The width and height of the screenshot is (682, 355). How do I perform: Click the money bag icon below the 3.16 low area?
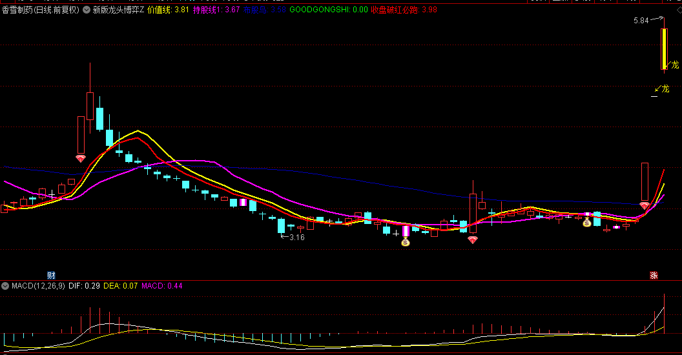point(406,241)
